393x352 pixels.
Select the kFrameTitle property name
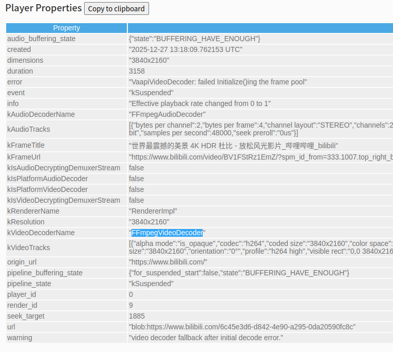click(x=26, y=145)
